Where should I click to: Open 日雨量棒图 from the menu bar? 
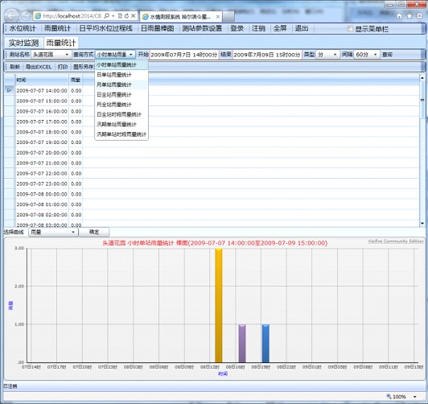(x=158, y=28)
